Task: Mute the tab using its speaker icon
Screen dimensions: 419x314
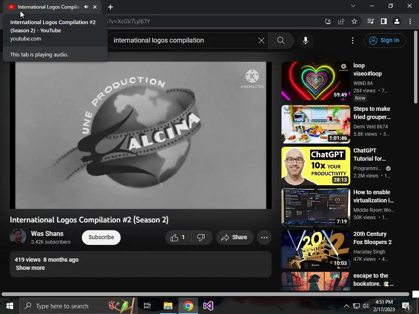Action: click(x=86, y=7)
